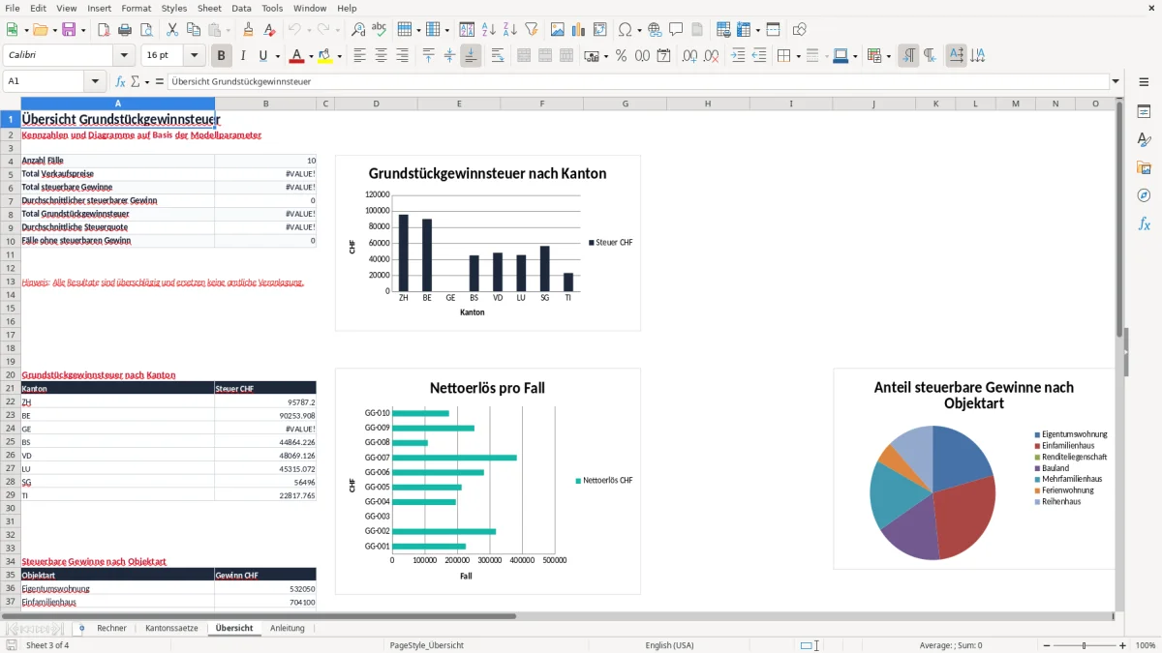
Task: Toggle Align Bottom vertical alignment
Action: pos(471,56)
